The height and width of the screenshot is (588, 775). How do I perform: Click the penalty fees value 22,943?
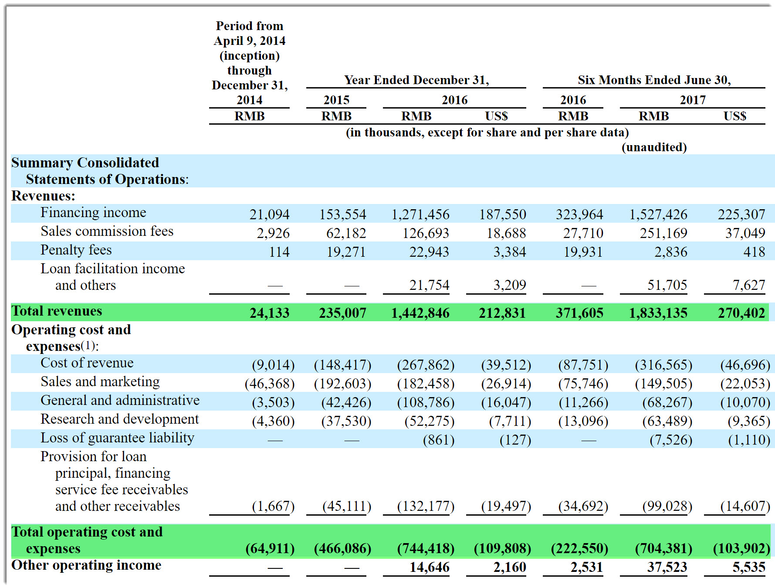pos(429,252)
